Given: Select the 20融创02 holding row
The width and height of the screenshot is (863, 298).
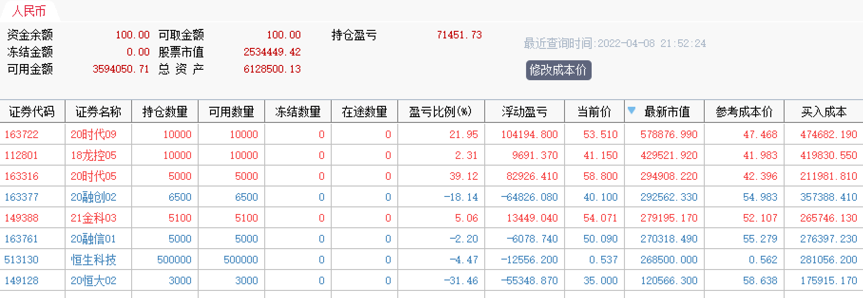Looking at the screenshot, I should pyautogui.click(x=94, y=197).
